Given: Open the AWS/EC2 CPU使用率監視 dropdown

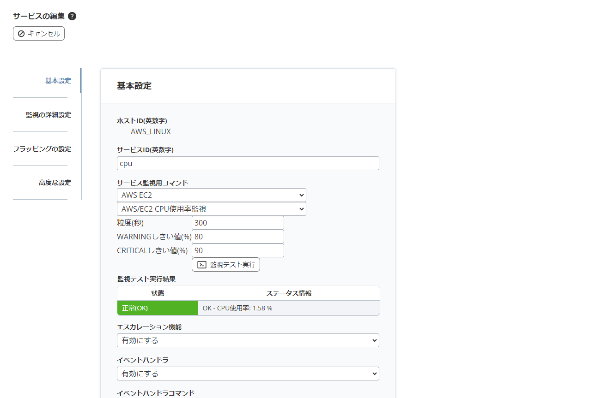Looking at the screenshot, I should (x=212, y=209).
